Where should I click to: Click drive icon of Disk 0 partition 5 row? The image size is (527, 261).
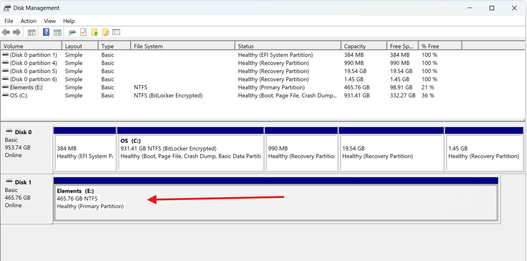5,71
